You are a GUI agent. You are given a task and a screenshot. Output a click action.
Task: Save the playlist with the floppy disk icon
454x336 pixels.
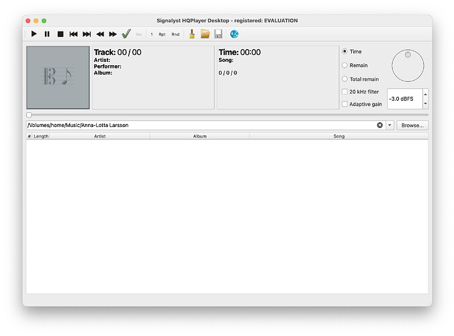coord(218,34)
